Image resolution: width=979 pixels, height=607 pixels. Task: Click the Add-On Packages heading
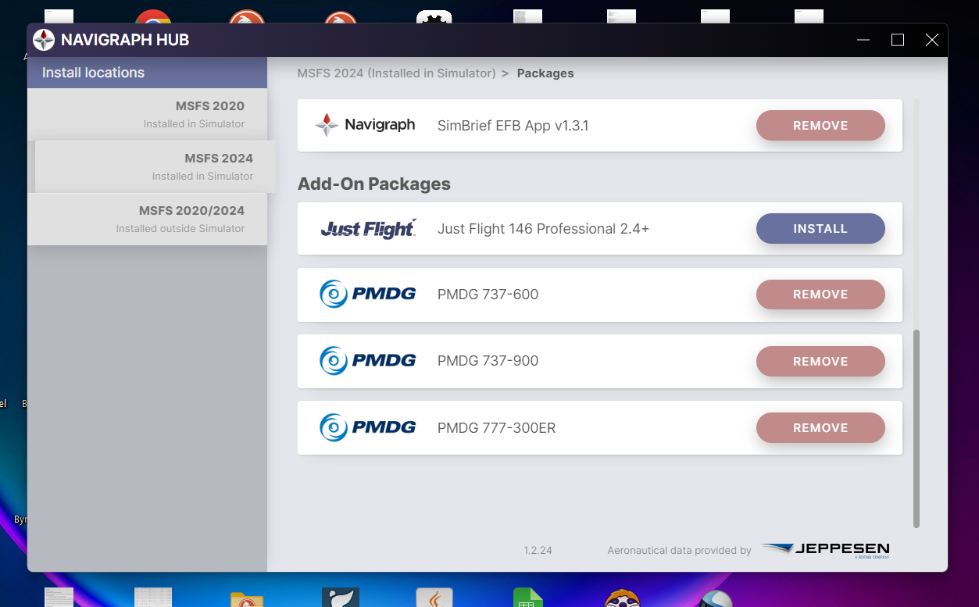(x=374, y=184)
